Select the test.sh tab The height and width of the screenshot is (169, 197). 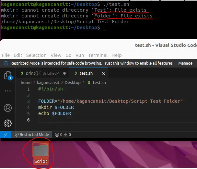coord(86,73)
